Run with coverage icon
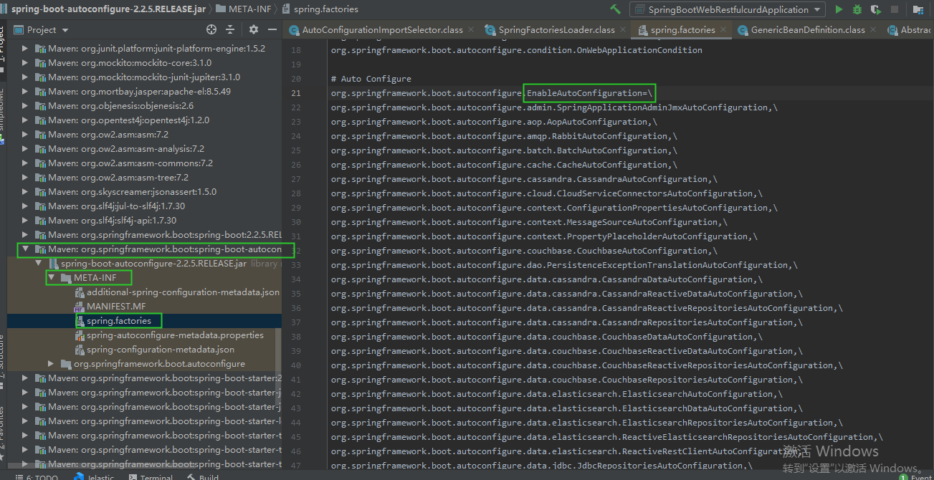This screenshot has height=480, width=934. pos(875,9)
